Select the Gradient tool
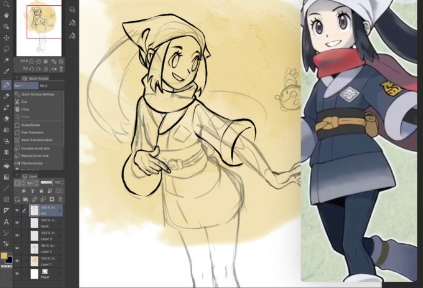 [6, 177]
